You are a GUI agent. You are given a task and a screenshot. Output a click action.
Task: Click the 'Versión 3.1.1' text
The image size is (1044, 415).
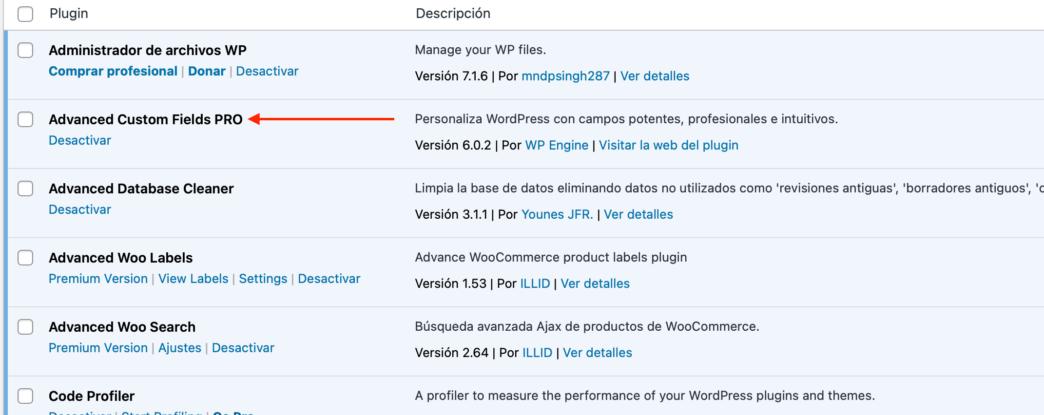tap(451, 214)
